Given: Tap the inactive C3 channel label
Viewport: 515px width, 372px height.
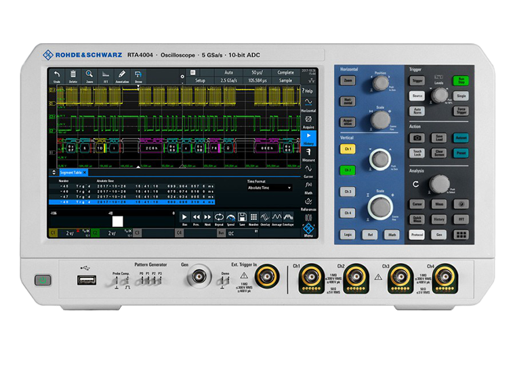Looking at the screenshot, I should [x=137, y=233].
